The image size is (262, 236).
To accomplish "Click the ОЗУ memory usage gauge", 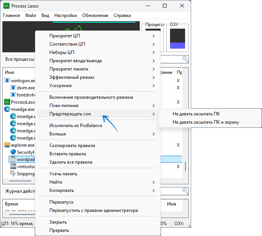I will pos(178,38).
